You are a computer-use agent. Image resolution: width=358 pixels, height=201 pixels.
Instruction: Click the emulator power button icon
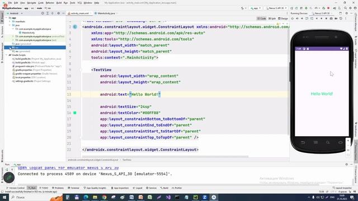click(293, 18)
